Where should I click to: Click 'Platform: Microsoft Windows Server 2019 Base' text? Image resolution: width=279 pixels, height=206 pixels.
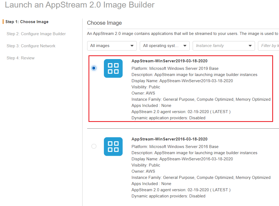coord(175,68)
